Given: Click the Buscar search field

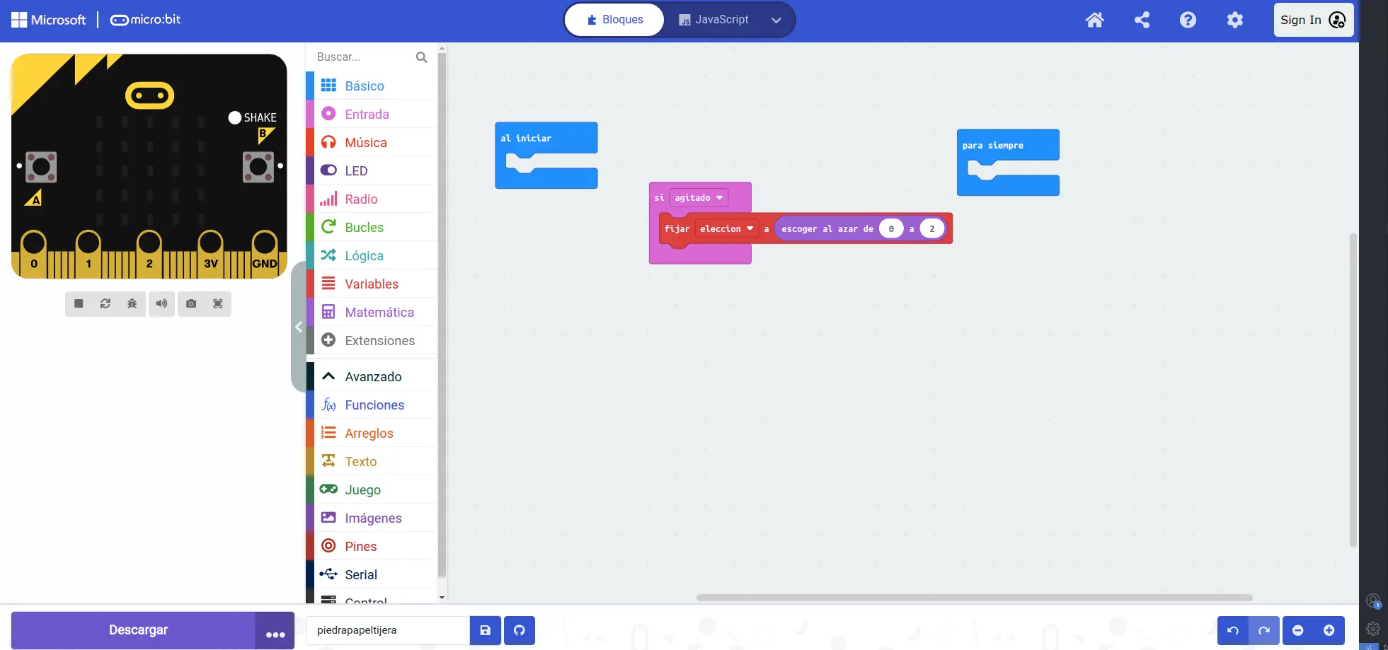Looking at the screenshot, I should [x=364, y=57].
